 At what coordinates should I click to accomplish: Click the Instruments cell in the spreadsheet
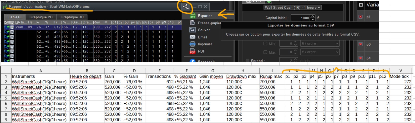(x=41, y=76)
